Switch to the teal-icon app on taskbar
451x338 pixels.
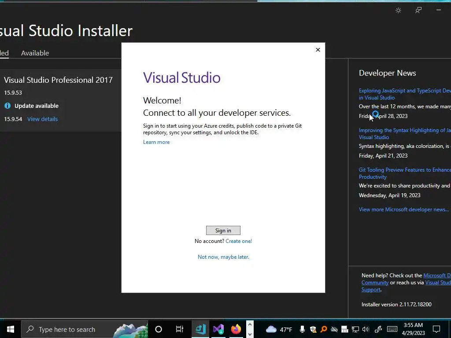click(x=200, y=329)
